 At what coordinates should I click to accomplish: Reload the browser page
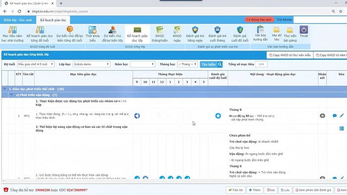point(19,11)
